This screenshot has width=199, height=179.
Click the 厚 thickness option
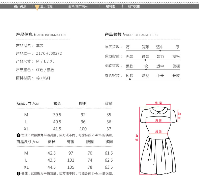177,47
